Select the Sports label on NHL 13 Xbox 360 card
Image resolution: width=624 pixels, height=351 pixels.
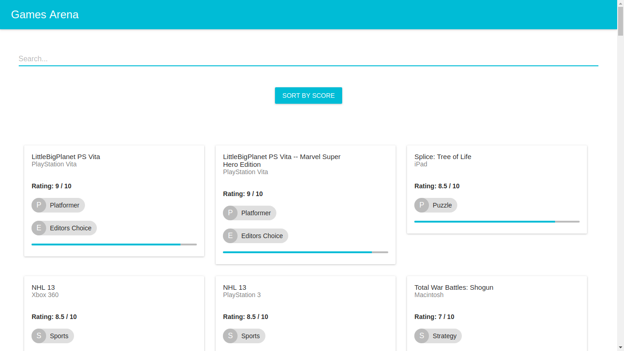pyautogui.click(x=59, y=336)
